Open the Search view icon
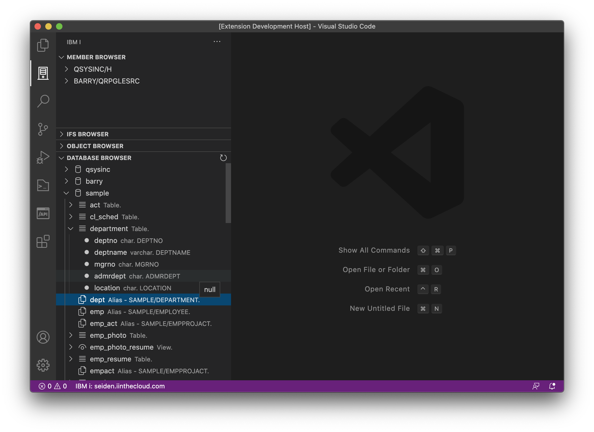This screenshot has height=432, width=594. 43,101
